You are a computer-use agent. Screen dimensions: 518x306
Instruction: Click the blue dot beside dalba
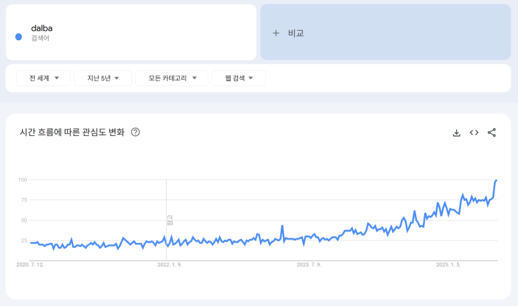(x=19, y=37)
